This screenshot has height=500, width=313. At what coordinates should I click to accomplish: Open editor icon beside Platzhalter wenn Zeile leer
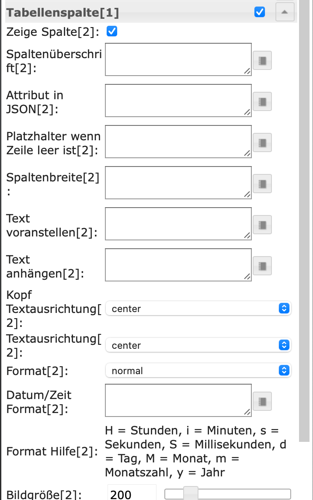pos(262,142)
